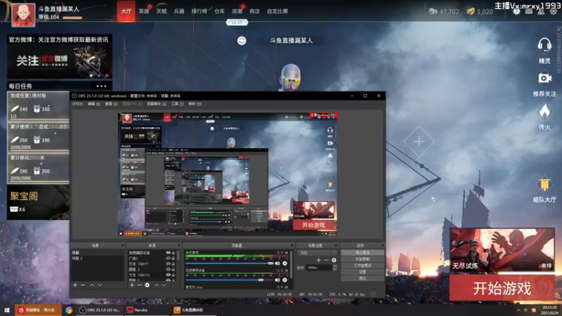Remove the scene transition with the minus icon
Image resolution: width=562 pixels, height=316 pixels.
(x=326, y=260)
